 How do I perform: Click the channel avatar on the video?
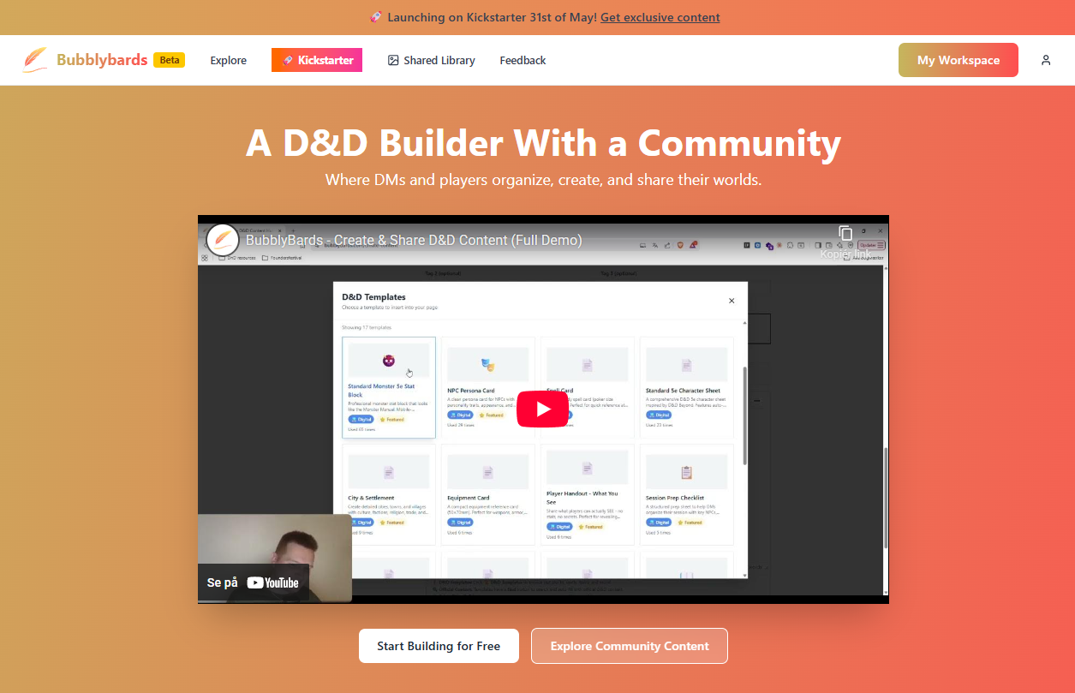pyautogui.click(x=223, y=240)
